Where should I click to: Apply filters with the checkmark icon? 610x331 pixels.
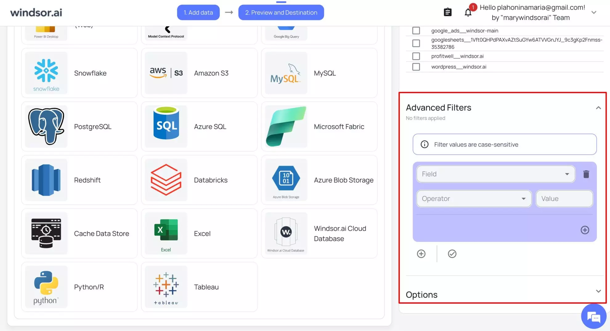coord(452,254)
